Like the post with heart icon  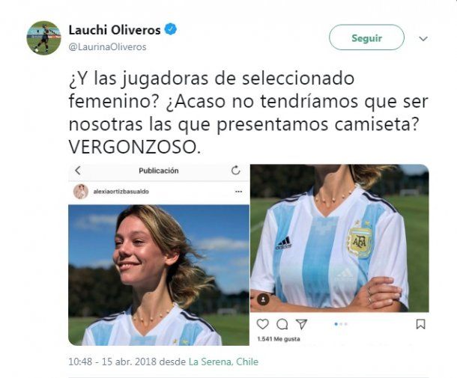262,324
